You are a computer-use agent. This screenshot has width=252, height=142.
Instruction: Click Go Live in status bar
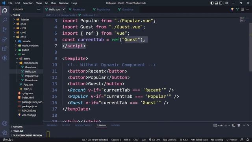pos(154,140)
